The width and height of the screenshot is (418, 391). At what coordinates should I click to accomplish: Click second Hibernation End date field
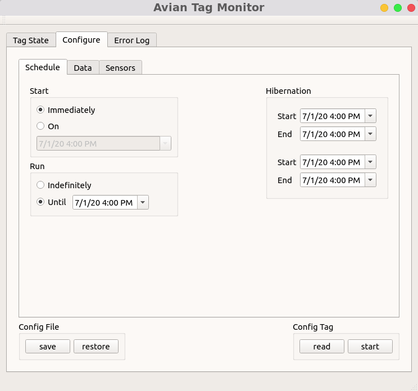point(333,180)
